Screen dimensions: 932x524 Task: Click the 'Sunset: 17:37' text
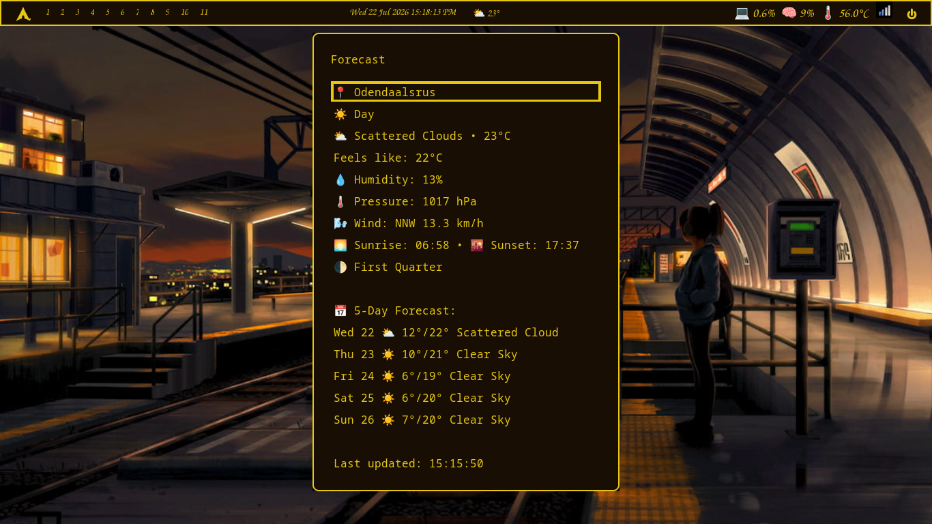535,245
